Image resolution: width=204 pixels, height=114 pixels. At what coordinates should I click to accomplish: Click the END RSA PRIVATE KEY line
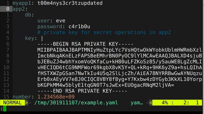pyautogui.click(x=82, y=91)
